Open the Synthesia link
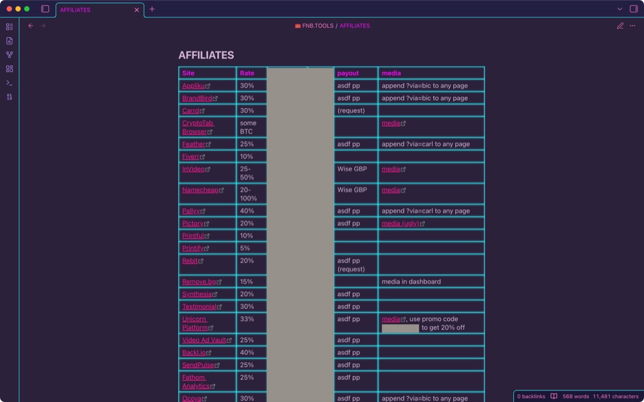The width and height of the screenshot is (644, 402). coord(197,294)
